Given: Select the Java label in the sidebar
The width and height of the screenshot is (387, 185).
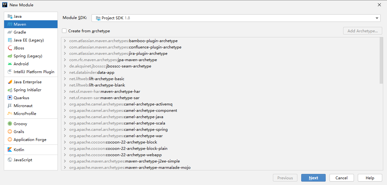Looking at the screenshot, I should [17, 16].
